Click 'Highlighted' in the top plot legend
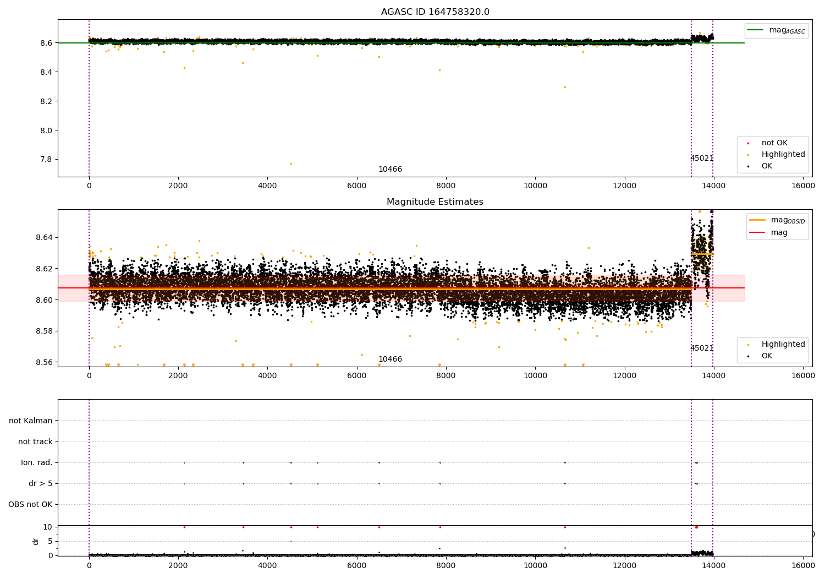 (783, 155)
